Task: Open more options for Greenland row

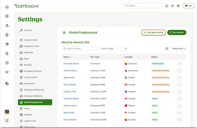Action: coord(179,71)
